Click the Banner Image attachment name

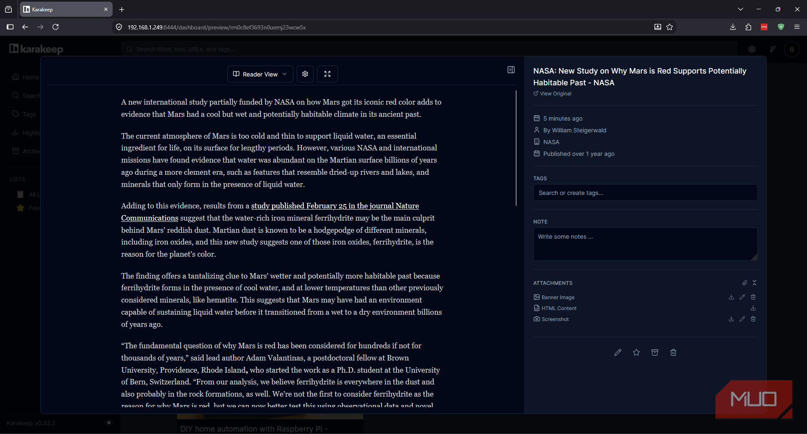(558, 297)
